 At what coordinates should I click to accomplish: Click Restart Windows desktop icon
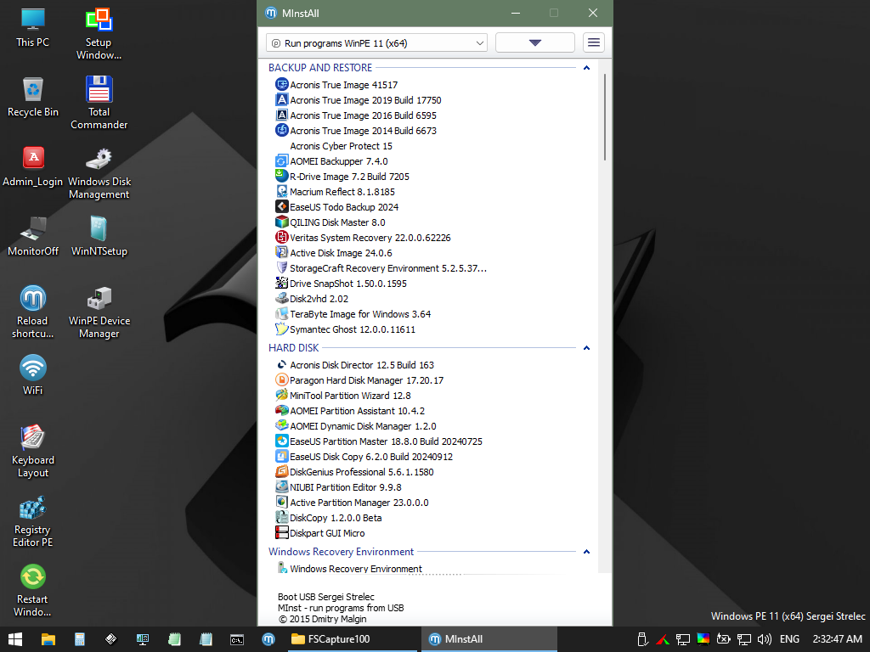tap(33, 591)
